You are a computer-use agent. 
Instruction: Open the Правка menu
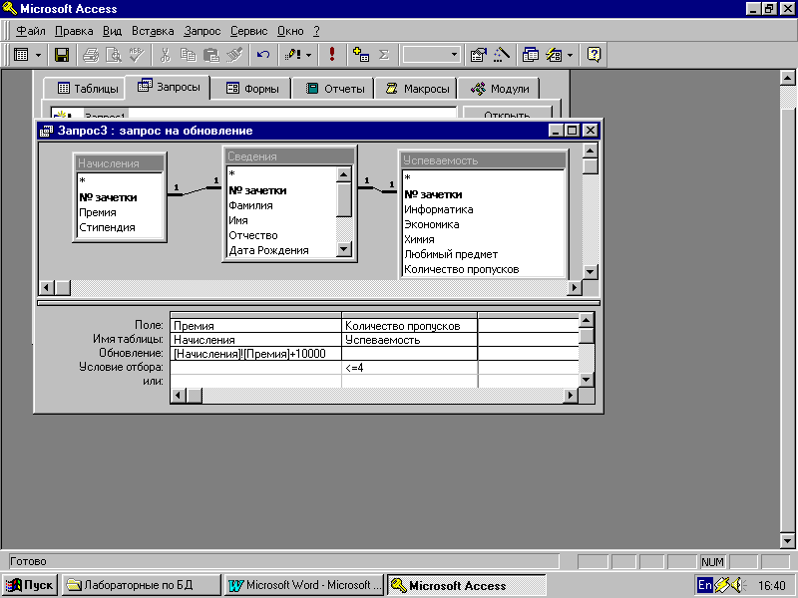coord(74,31)
